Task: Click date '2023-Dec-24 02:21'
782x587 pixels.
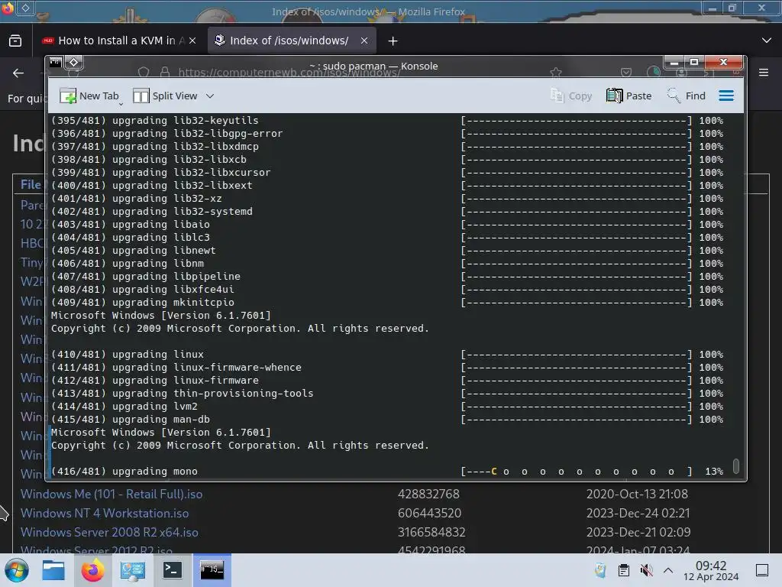Action: 638,513
